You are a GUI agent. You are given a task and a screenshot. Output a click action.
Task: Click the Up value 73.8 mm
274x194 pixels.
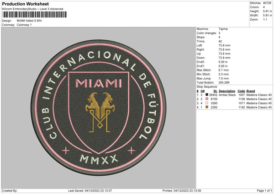pyautogui.click(x=224, y=54)
